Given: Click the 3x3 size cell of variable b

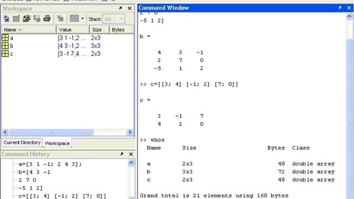Looking at the screenshot, I should [x=96, y=46].
